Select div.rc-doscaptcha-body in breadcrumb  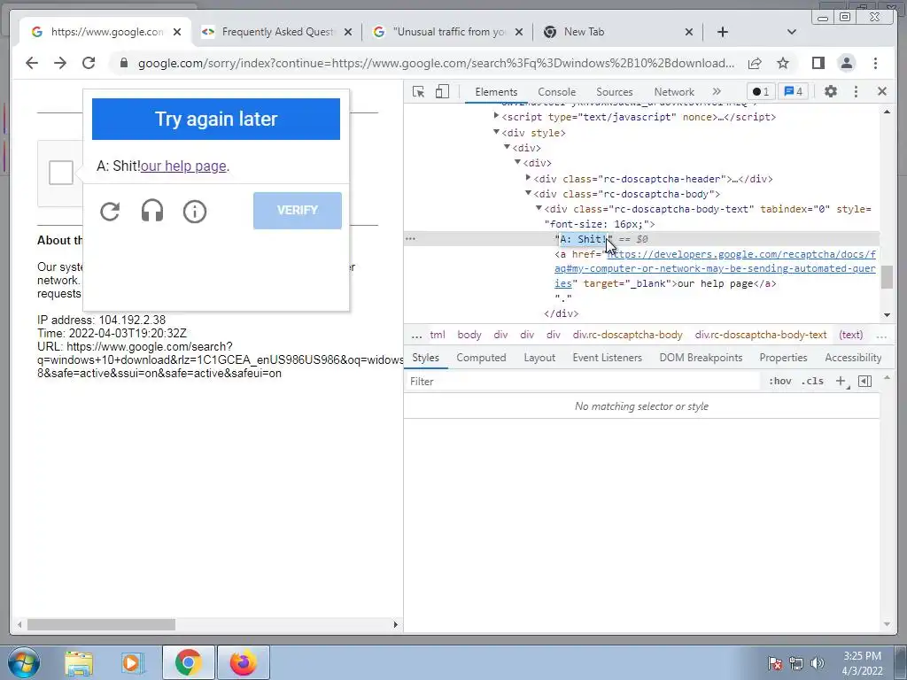(628, 335)
